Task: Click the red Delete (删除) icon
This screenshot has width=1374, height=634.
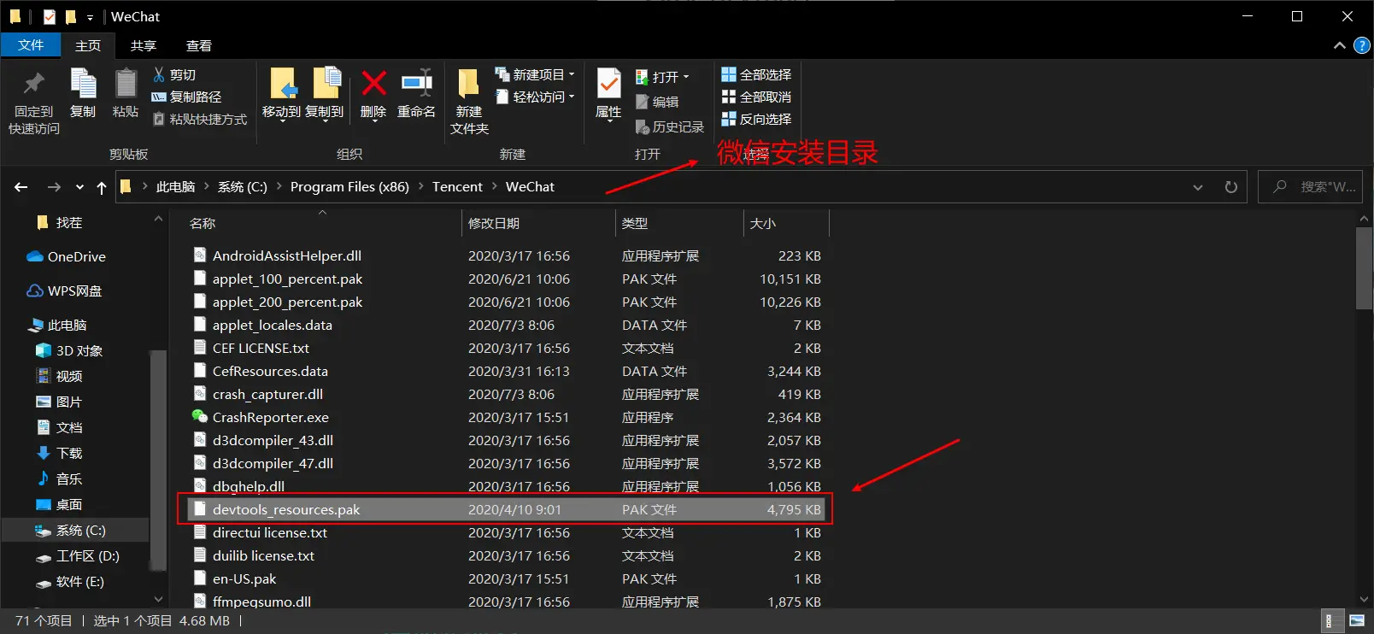Action: tap(373, 84)
